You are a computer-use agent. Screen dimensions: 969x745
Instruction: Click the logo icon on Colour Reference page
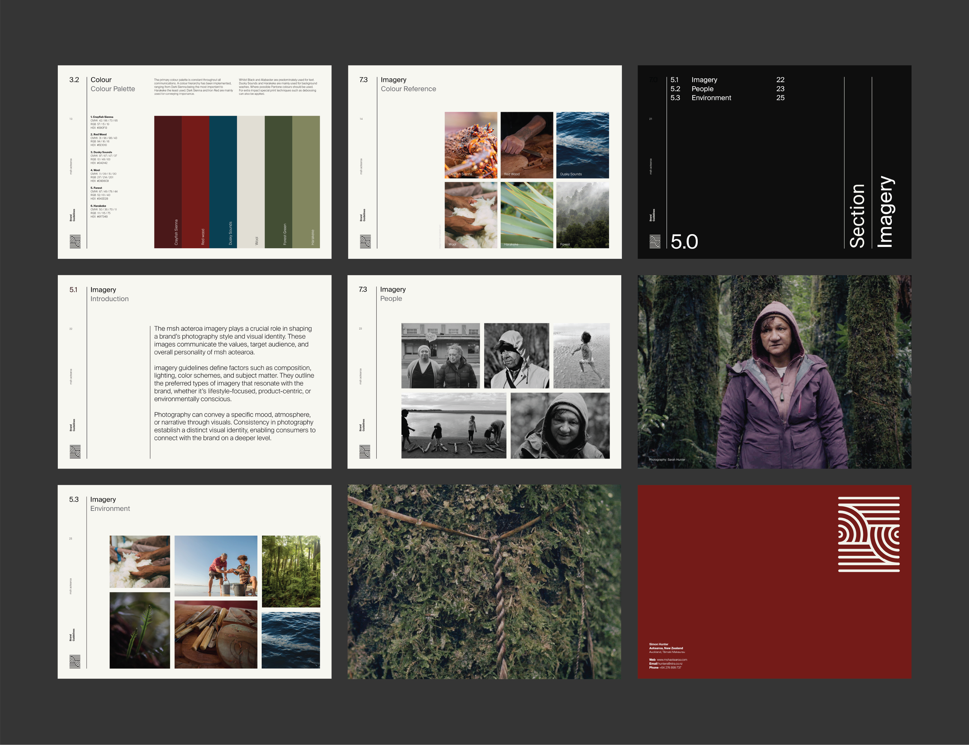[x=365, y=241]
